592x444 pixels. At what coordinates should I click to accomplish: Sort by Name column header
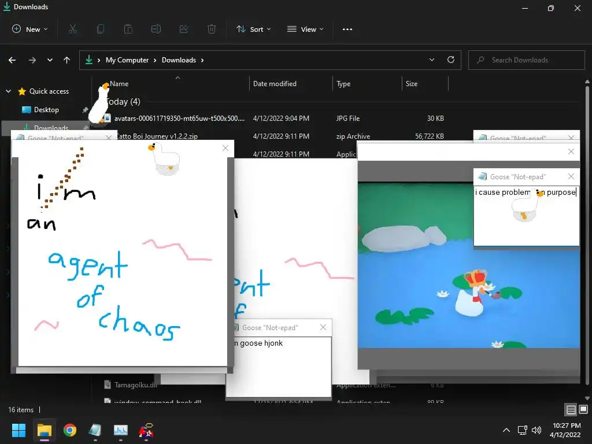pyautogui.click(x=119, y=84)
